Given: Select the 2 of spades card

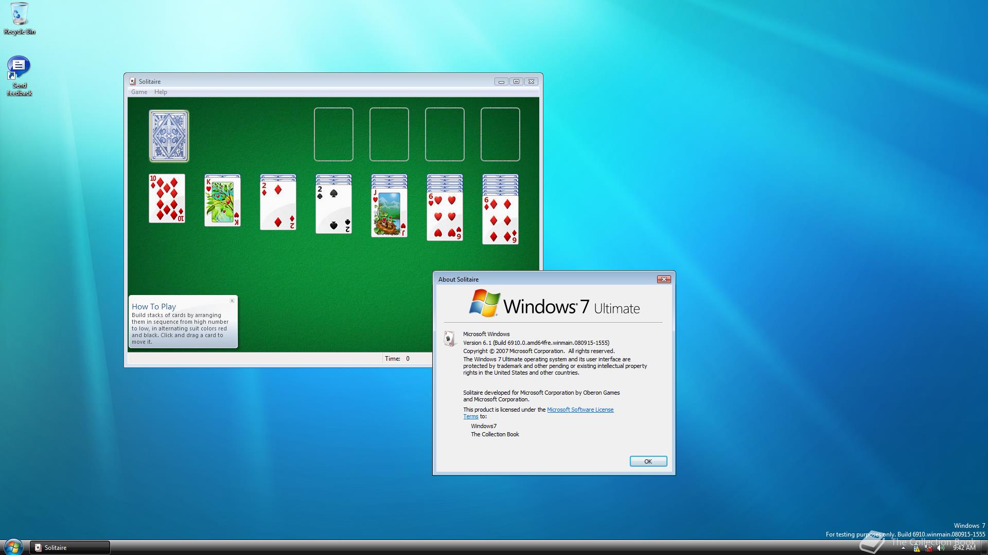Looking at the screenshot, I should [x=333, y=209].
